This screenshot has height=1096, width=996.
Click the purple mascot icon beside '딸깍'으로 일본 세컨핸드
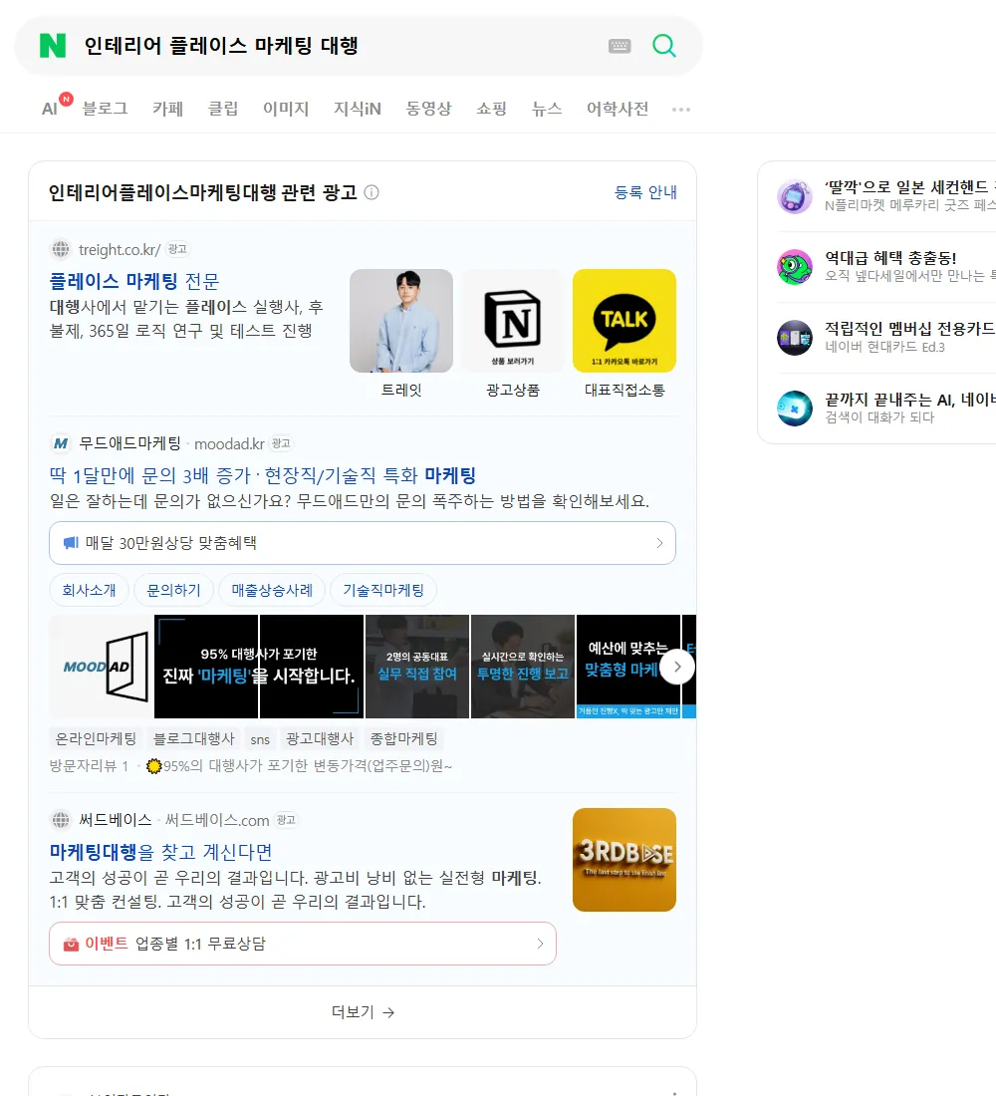point(795,196)
